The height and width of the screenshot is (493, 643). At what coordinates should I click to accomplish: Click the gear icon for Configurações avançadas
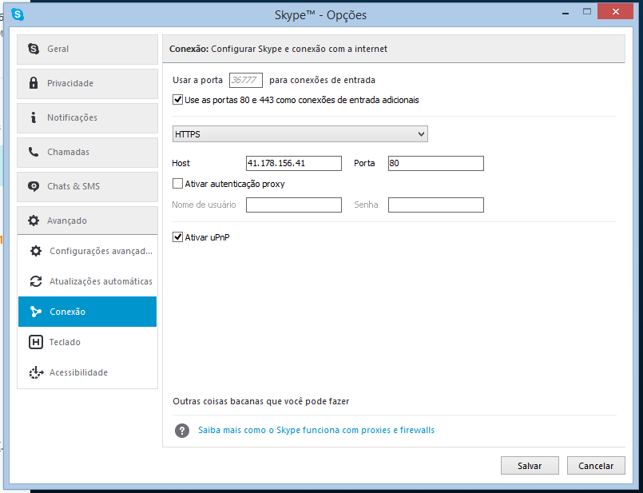[36, 251]
